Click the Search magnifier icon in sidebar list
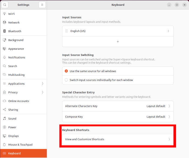Screen dimensions: 189x158 tap(4, 66)
